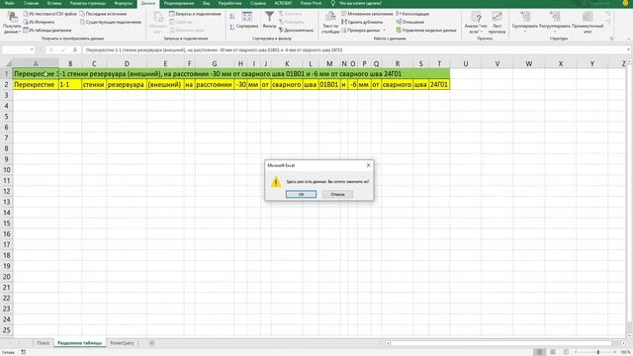Open Outline group dialog launcher
The image size is (633, 356).
tap(612, 39)
